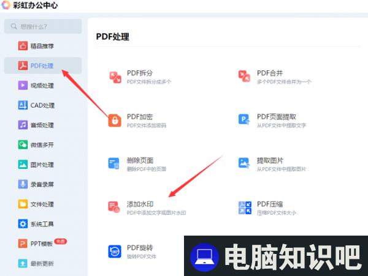Screen dimensions: 368x276
Task: Open 音频处理 music note icon
Action: (23, 125)
